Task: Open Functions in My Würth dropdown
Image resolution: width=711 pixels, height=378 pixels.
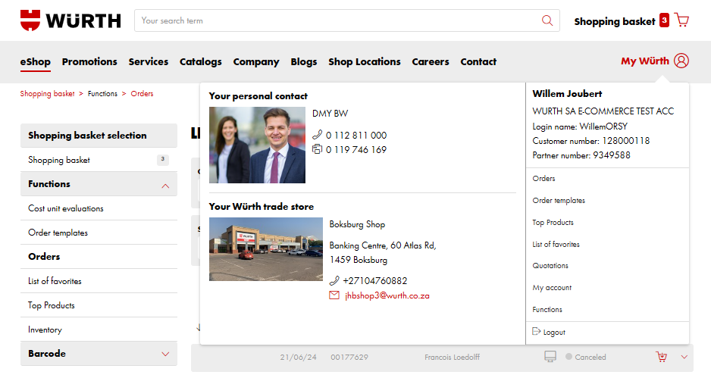Action: [x=547, y=310]
